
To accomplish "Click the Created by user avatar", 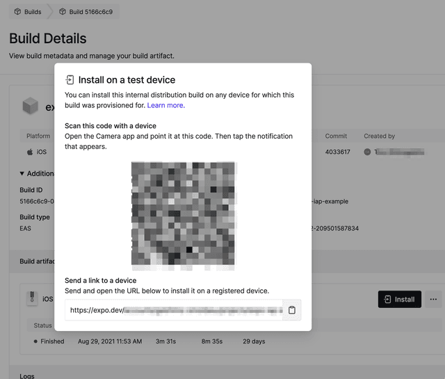I will 368,151.
